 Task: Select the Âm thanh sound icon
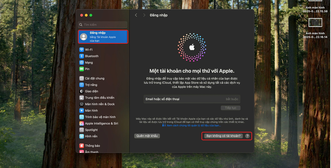point(81,152)
